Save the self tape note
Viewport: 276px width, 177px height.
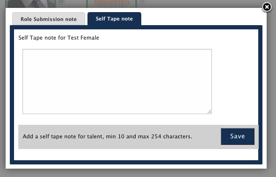tap(238, 136)
